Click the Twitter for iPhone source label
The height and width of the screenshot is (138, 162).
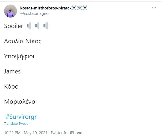pyautogui.click(x=66, y=133)
